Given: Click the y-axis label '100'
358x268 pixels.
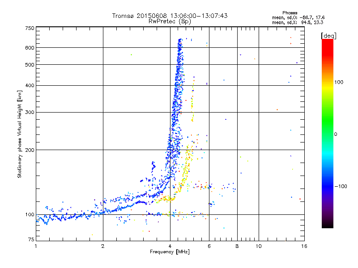Looking at the screenshot, I should coord(30,214).
